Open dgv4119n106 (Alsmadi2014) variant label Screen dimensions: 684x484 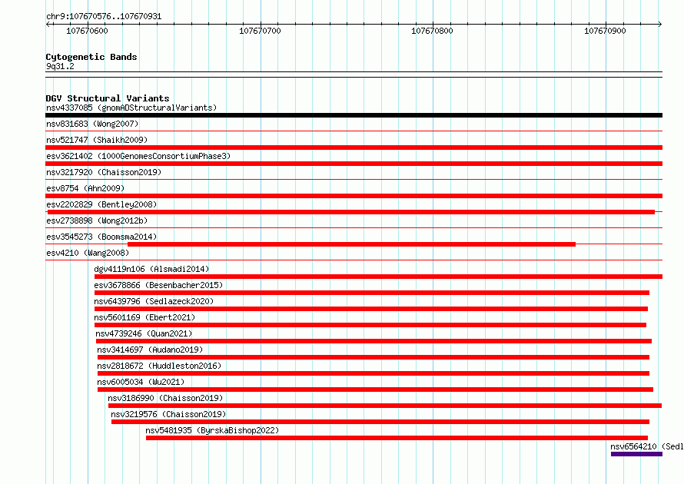coord(152,269)
